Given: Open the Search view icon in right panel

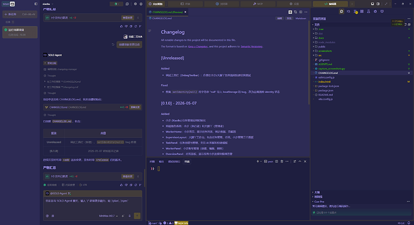Looking at the screenshot, I should pos(349,11).
